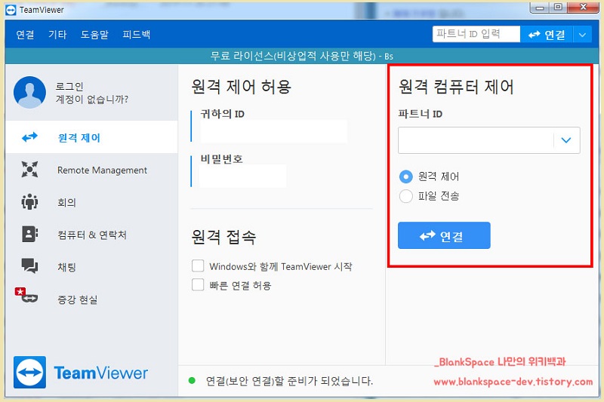
Task: Switch to 컴퓨터 & 연락처 tab
Action: [x=91, y=235]
